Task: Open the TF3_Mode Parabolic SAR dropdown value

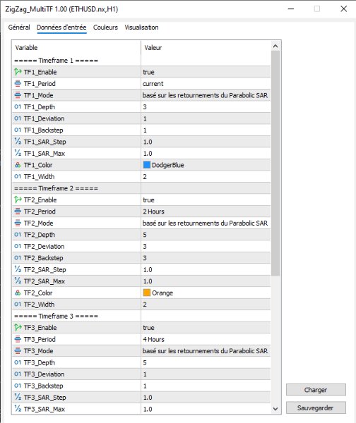Action: point(206,350)
